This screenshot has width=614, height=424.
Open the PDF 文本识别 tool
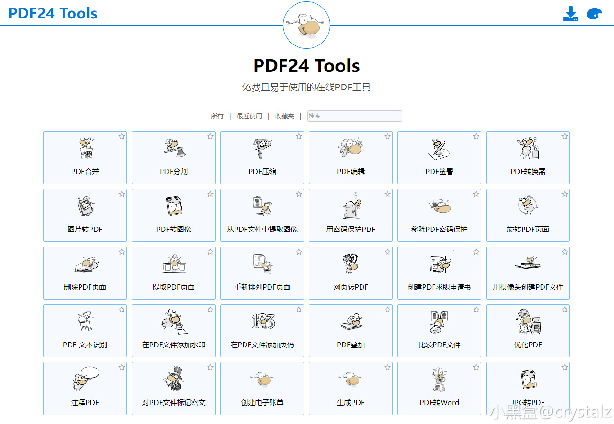point(85,331)
